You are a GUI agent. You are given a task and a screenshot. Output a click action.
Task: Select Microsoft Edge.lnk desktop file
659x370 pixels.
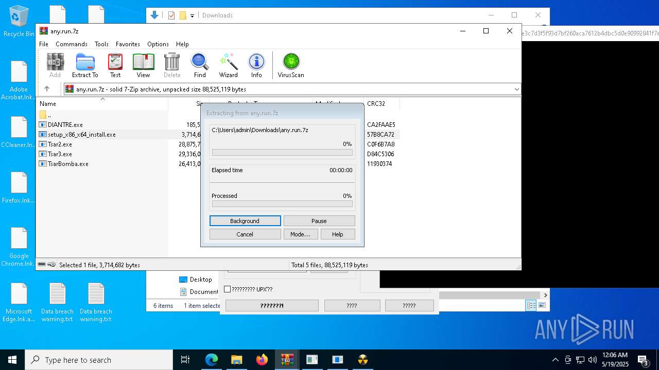coord(19,303)
